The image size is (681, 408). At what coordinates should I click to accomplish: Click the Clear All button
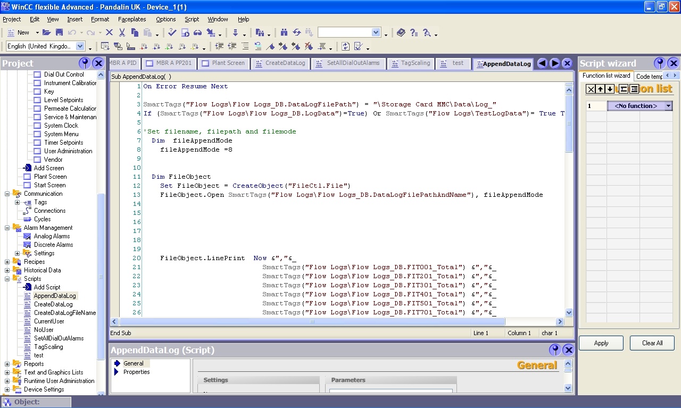pyautogui.click(x=652, y=343)
